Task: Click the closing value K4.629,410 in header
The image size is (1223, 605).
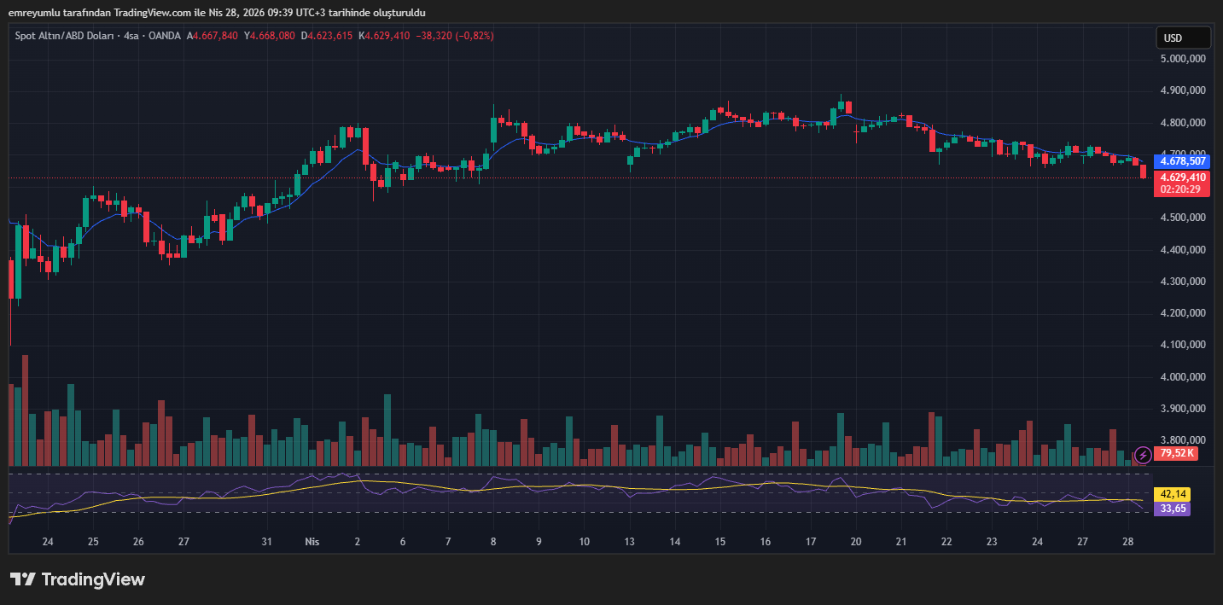Action: [384, 36]
